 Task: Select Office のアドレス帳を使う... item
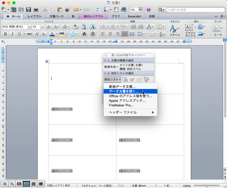click(130, 96)
